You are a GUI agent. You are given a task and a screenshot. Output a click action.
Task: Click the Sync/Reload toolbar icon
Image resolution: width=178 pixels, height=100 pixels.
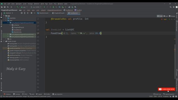point(8,7)
